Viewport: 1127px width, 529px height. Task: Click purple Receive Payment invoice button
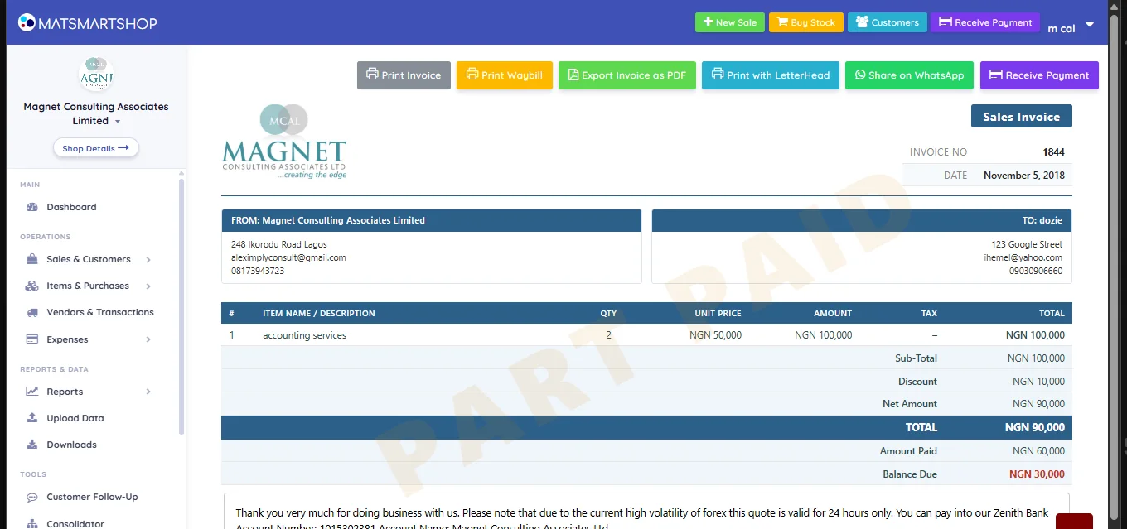click(x=1039, y=75)
